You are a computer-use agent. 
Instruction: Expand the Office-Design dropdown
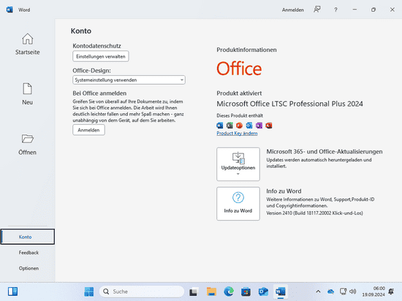pyautogui.click(x=129, y=80)
